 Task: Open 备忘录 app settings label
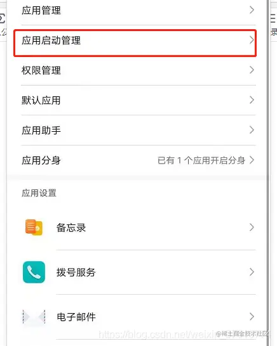[x=71, y=227]
